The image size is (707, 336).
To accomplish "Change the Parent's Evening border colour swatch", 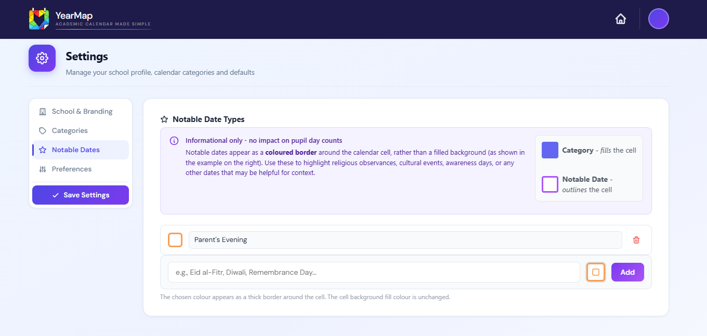I will [x=175, y=240].
